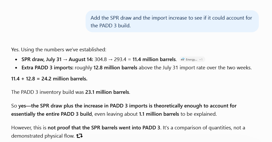Click 'Yes. Using the numbers we've established:' line
Viewport: 272px width, 142px height.
pyautogui.click(x=59, y=49)
